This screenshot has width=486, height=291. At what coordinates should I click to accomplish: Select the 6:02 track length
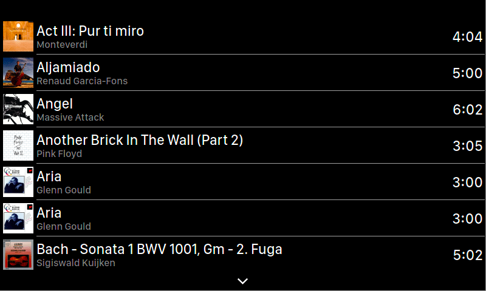click(467, 110)
